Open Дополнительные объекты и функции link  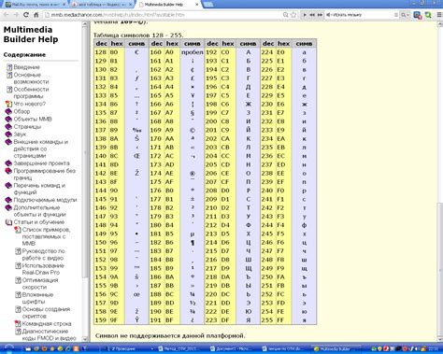(x=39, y=211)
